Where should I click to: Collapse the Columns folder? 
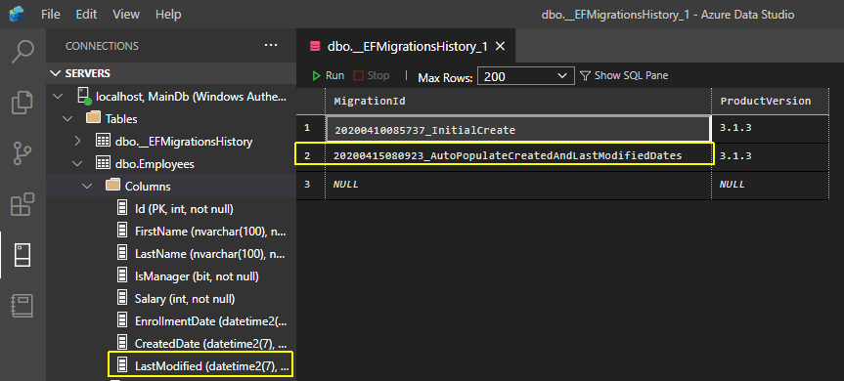point(87,186)
